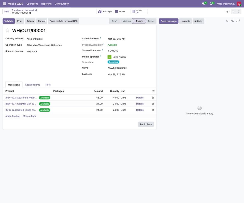Open the Scans 76 smart button

click(x=139, y=11)
